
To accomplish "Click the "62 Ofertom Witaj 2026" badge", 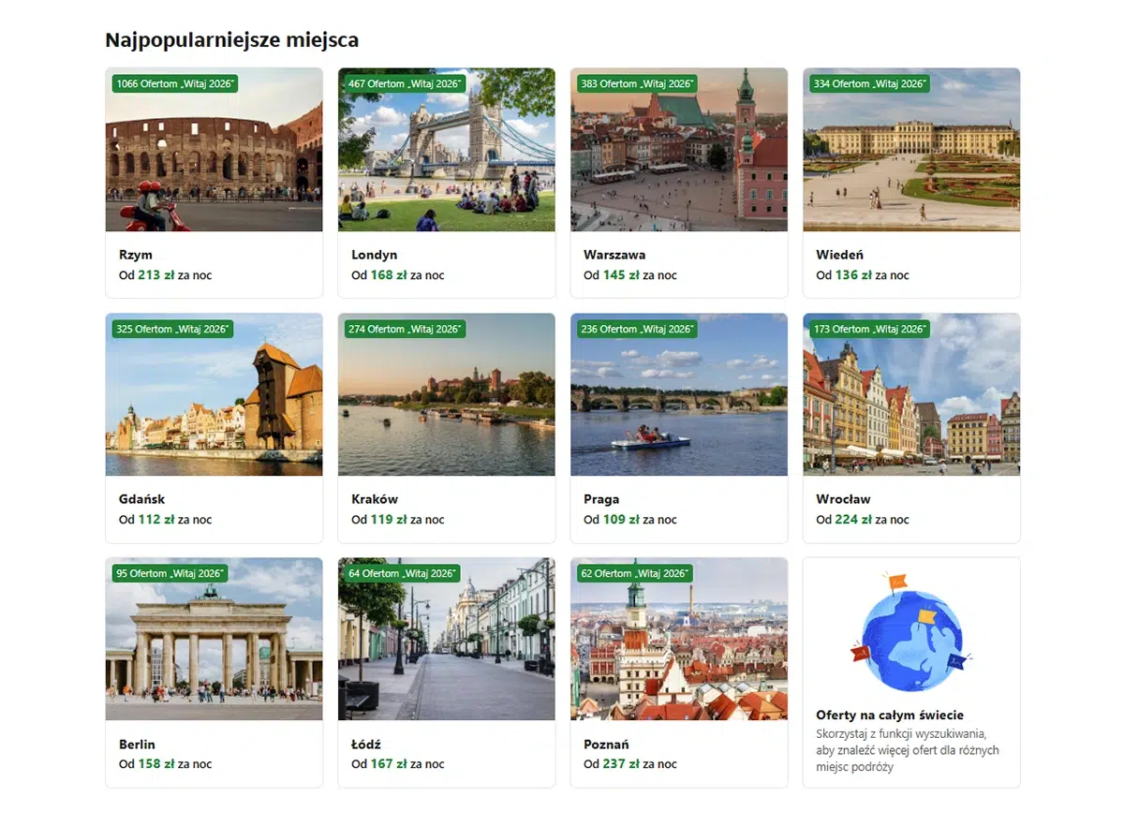I will (x=634, y=573).
